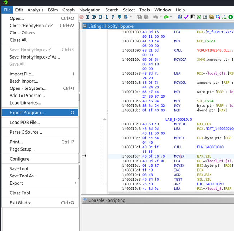234x231 pixels.
Task: Select Load Libraries... menu entry
Action: coord(40,103)
